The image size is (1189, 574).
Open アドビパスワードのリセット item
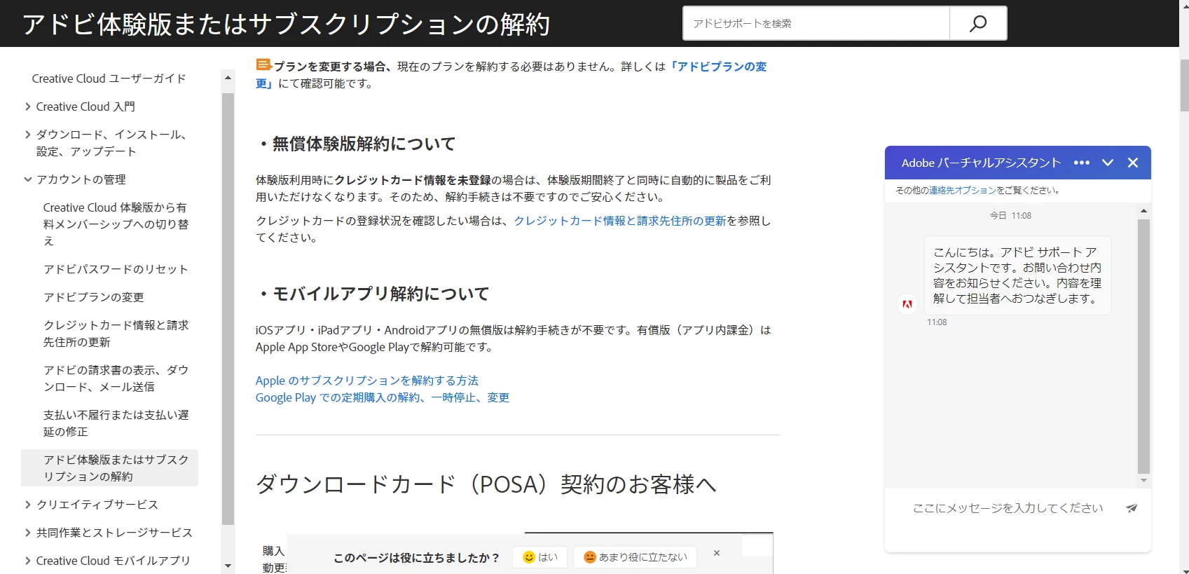(116, 269)
